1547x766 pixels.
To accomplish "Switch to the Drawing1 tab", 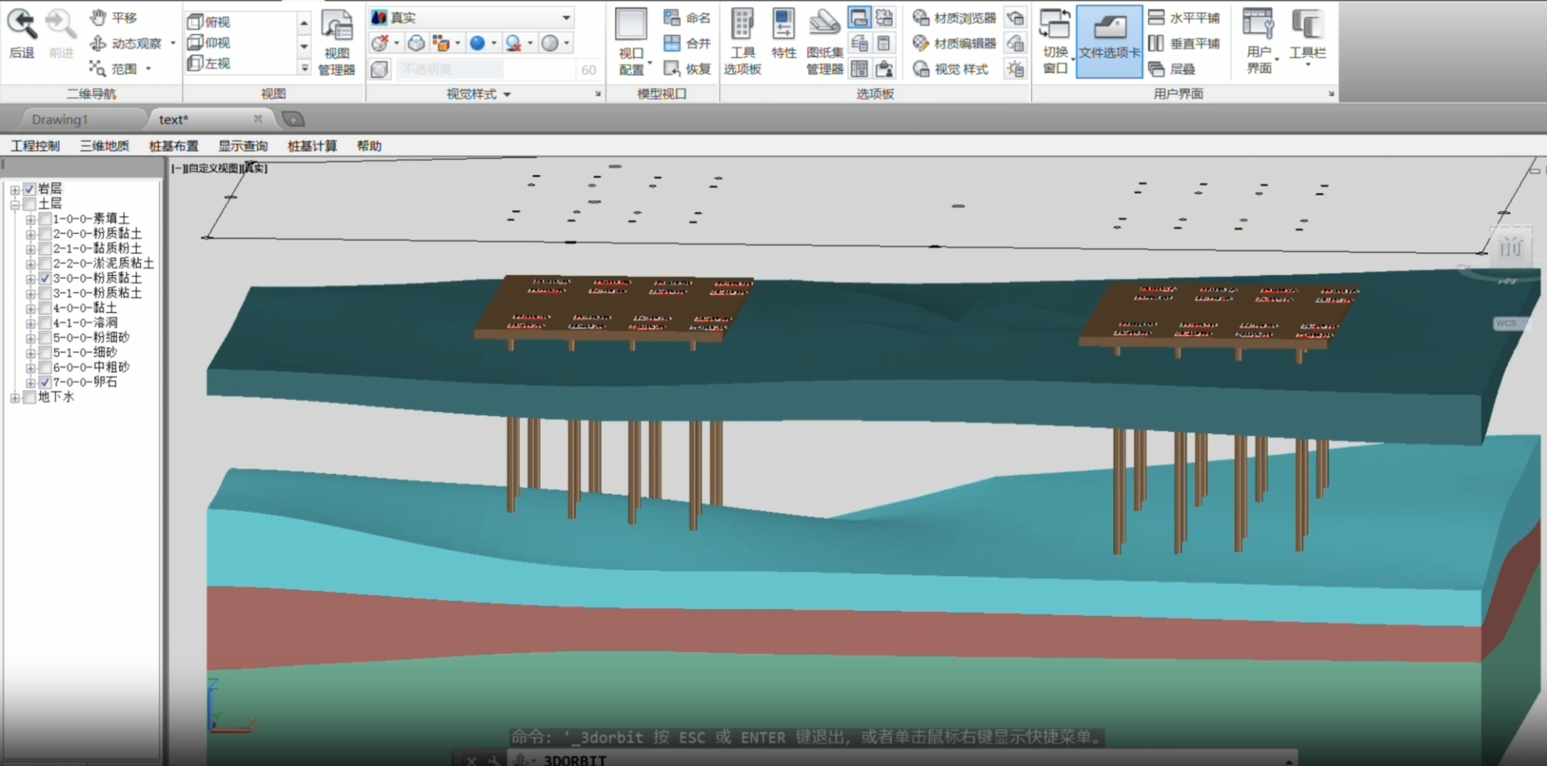I will (x=59, y=119).
